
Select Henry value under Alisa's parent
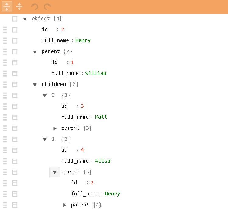[112, 194]
